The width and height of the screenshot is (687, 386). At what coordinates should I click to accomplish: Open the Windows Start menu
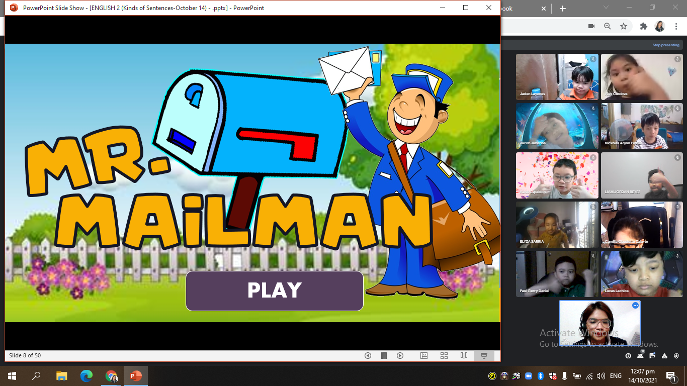12,376
